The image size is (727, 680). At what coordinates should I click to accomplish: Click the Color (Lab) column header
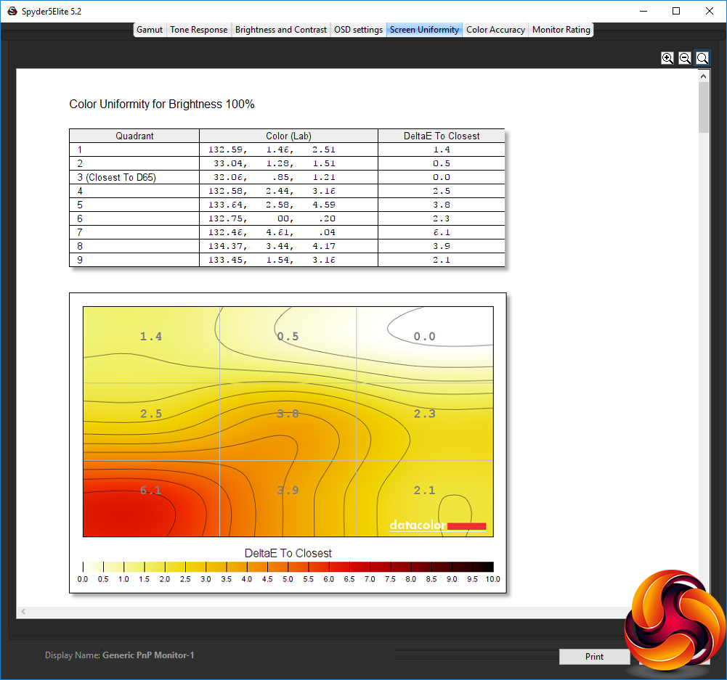(x=288, y=136)
